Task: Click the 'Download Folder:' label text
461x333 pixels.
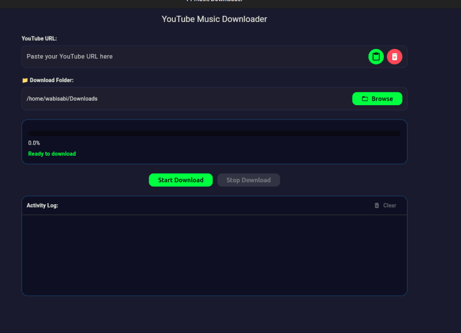Action: pos(51,80)
